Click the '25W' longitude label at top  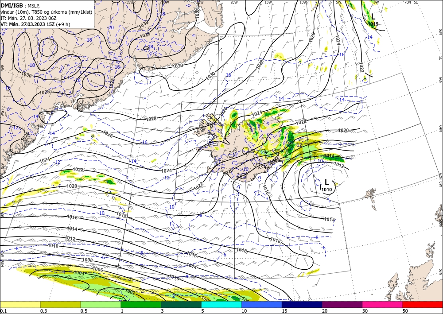[200, 2]
